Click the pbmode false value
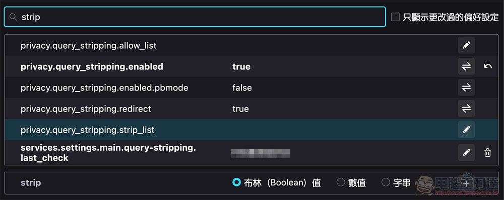504x200 pixels. point(242,88)
